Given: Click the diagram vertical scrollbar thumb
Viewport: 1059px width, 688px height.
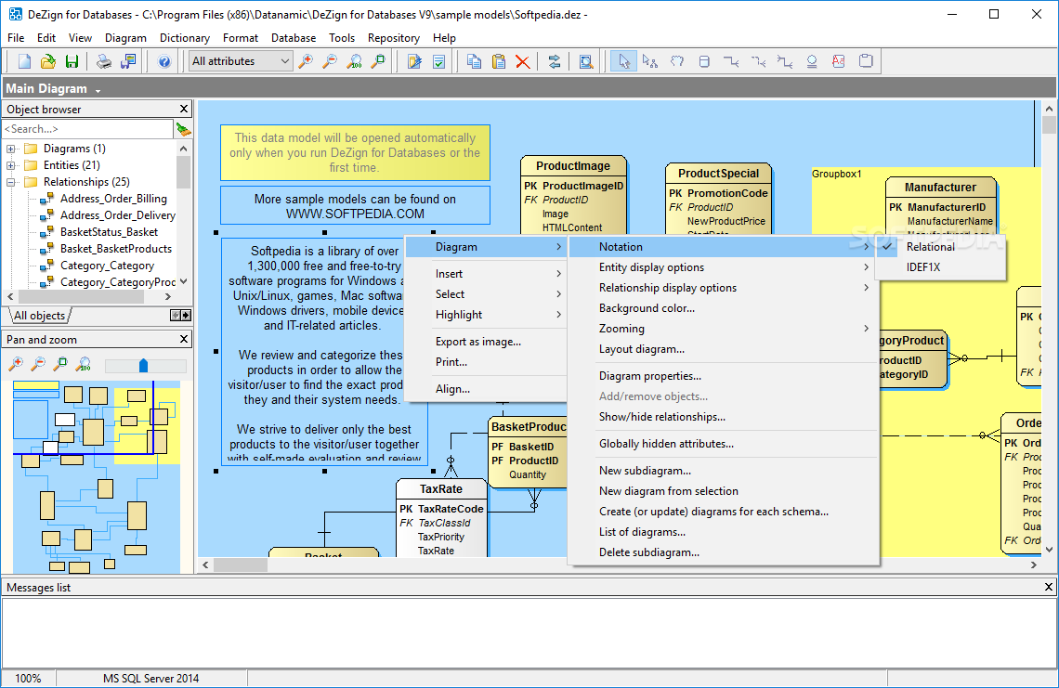Looking at the screenshot, I should (1049, 125).
